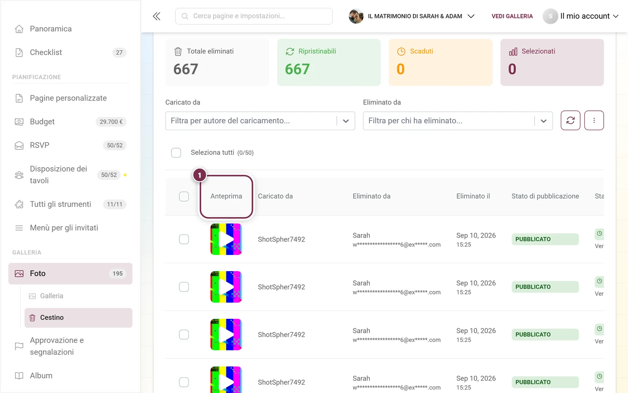Open the Il matrimonio di Sarah & Adam event switcher

pos(412,16)
